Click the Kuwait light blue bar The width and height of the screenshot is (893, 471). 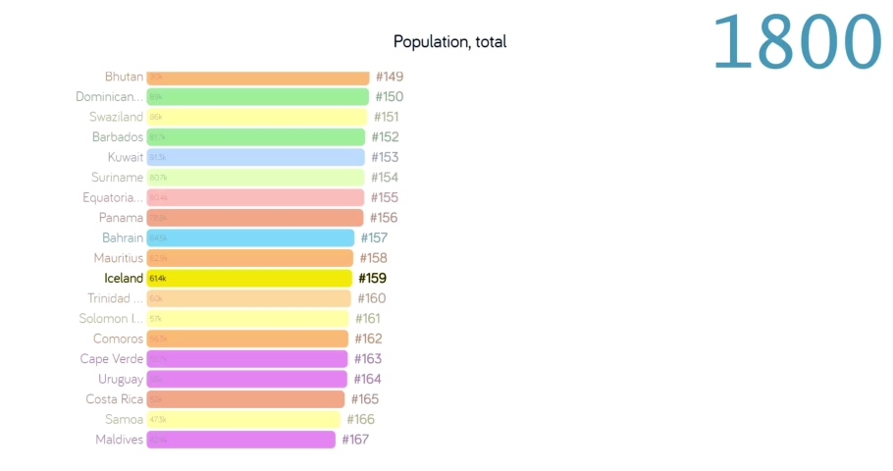pyautogui.click(x=255, y=157)
